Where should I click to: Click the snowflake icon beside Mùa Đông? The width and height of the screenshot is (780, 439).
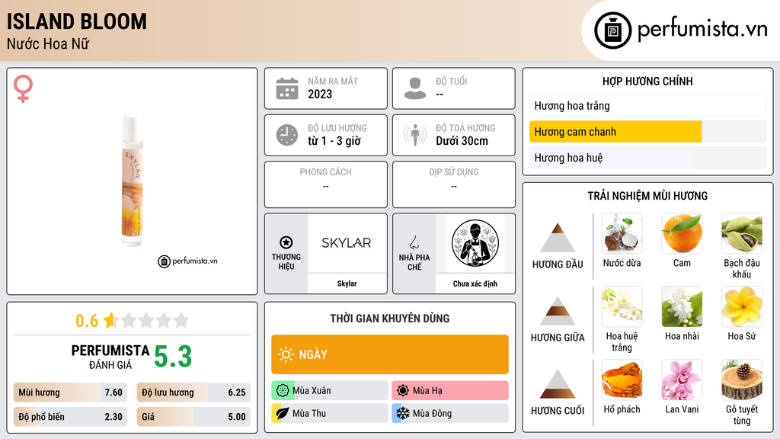point(403,413)
